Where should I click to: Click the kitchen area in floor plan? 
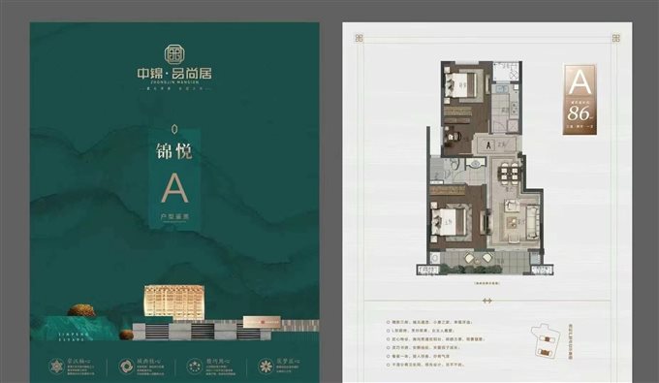point(506,109)
